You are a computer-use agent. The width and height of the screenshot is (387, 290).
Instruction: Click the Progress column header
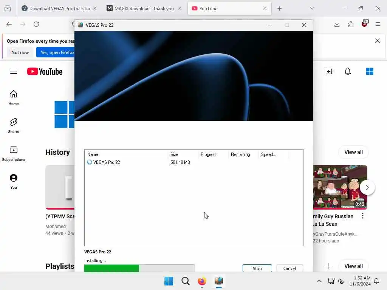pos(213,154)
